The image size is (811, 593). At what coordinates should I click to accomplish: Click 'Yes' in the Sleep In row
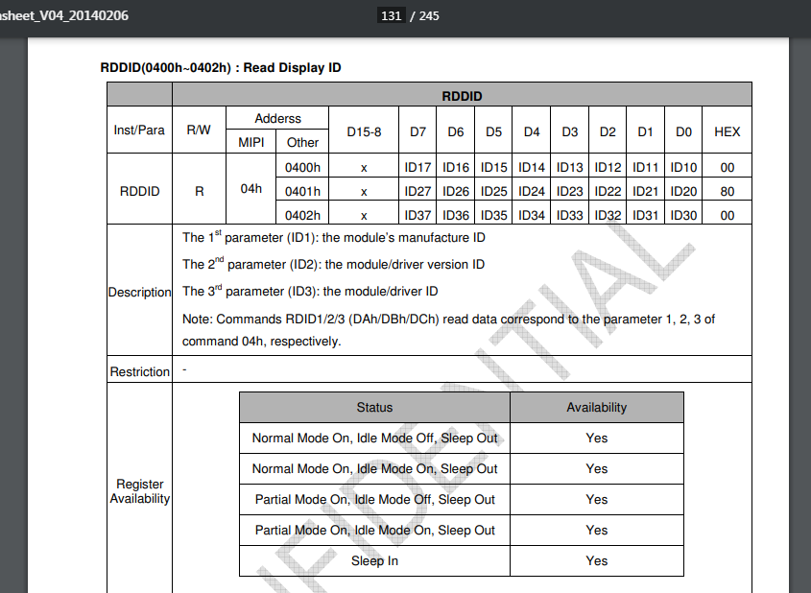[x=596, y=561]
